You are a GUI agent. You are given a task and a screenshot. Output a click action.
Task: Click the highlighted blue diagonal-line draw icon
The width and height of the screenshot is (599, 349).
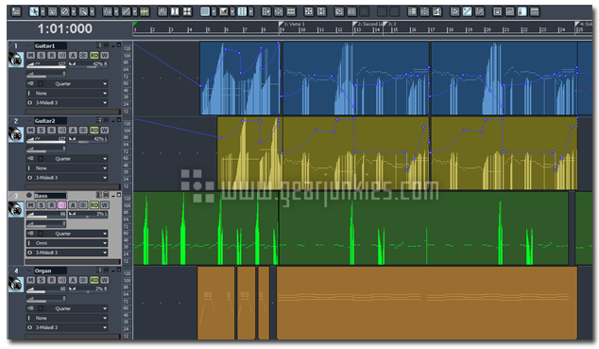pyautogui.click(x=468, y=11)
